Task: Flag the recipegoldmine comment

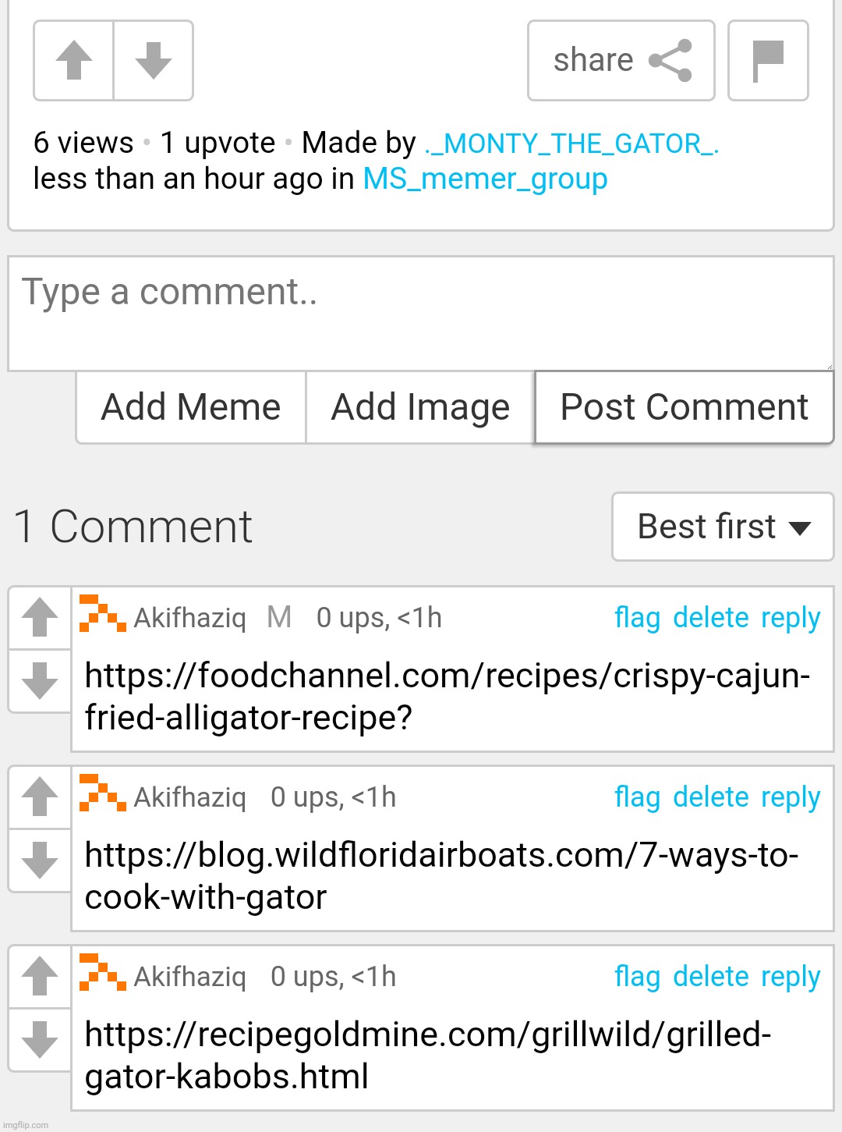Action: (637, 977)
